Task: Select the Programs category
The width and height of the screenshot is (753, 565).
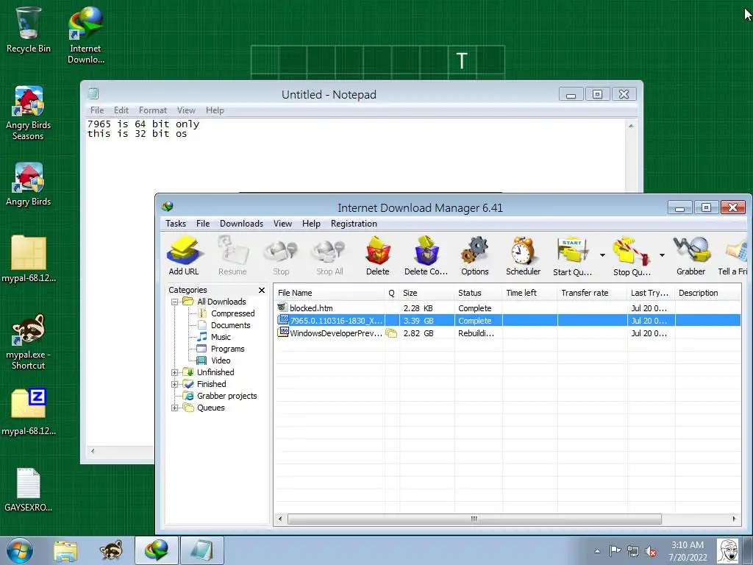Action: coord(221,349)
